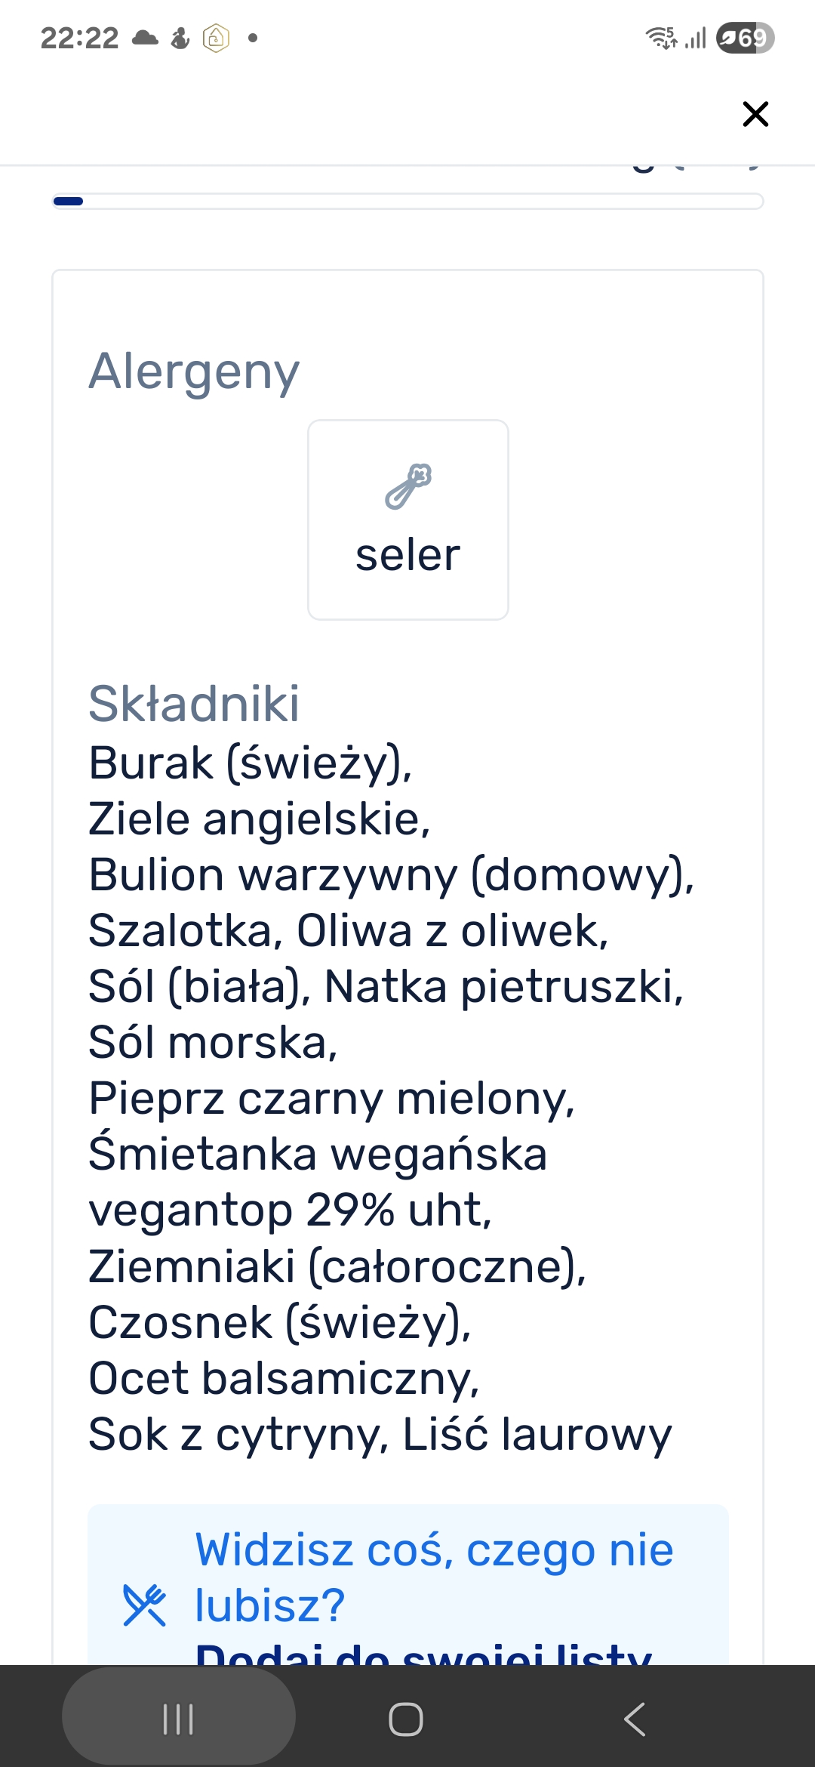Tap the battery indicator in status bar
Viewport: 815px width, 1767px height.
coord(745,38)
